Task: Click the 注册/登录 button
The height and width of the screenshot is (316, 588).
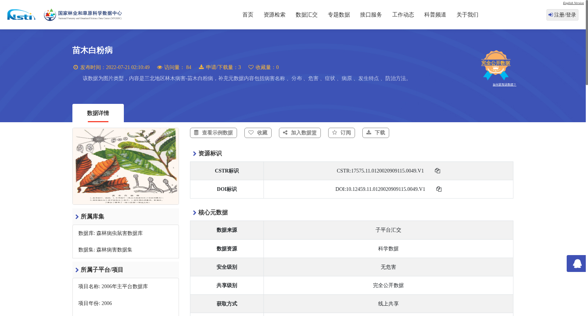Action: [x=562, y=15]
